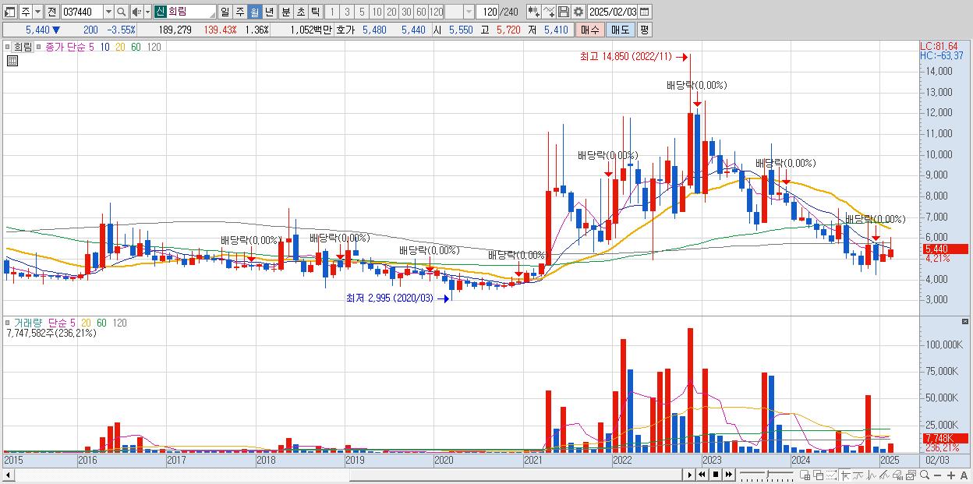
Task: Click the add line indicator icon
Action: (x=549, y=12)
